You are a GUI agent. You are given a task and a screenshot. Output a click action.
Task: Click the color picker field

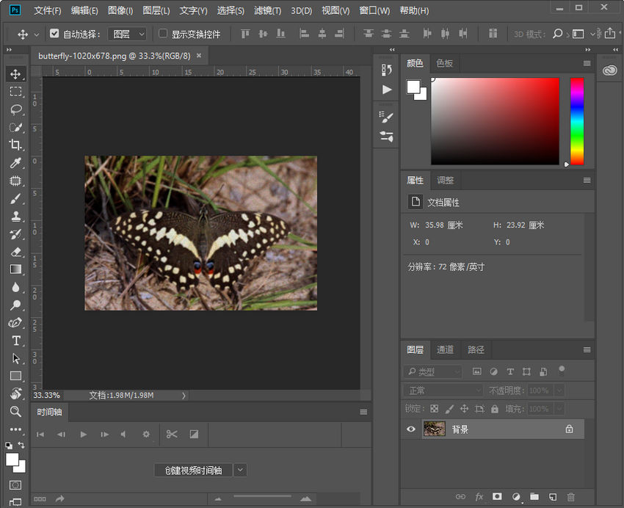495,121
